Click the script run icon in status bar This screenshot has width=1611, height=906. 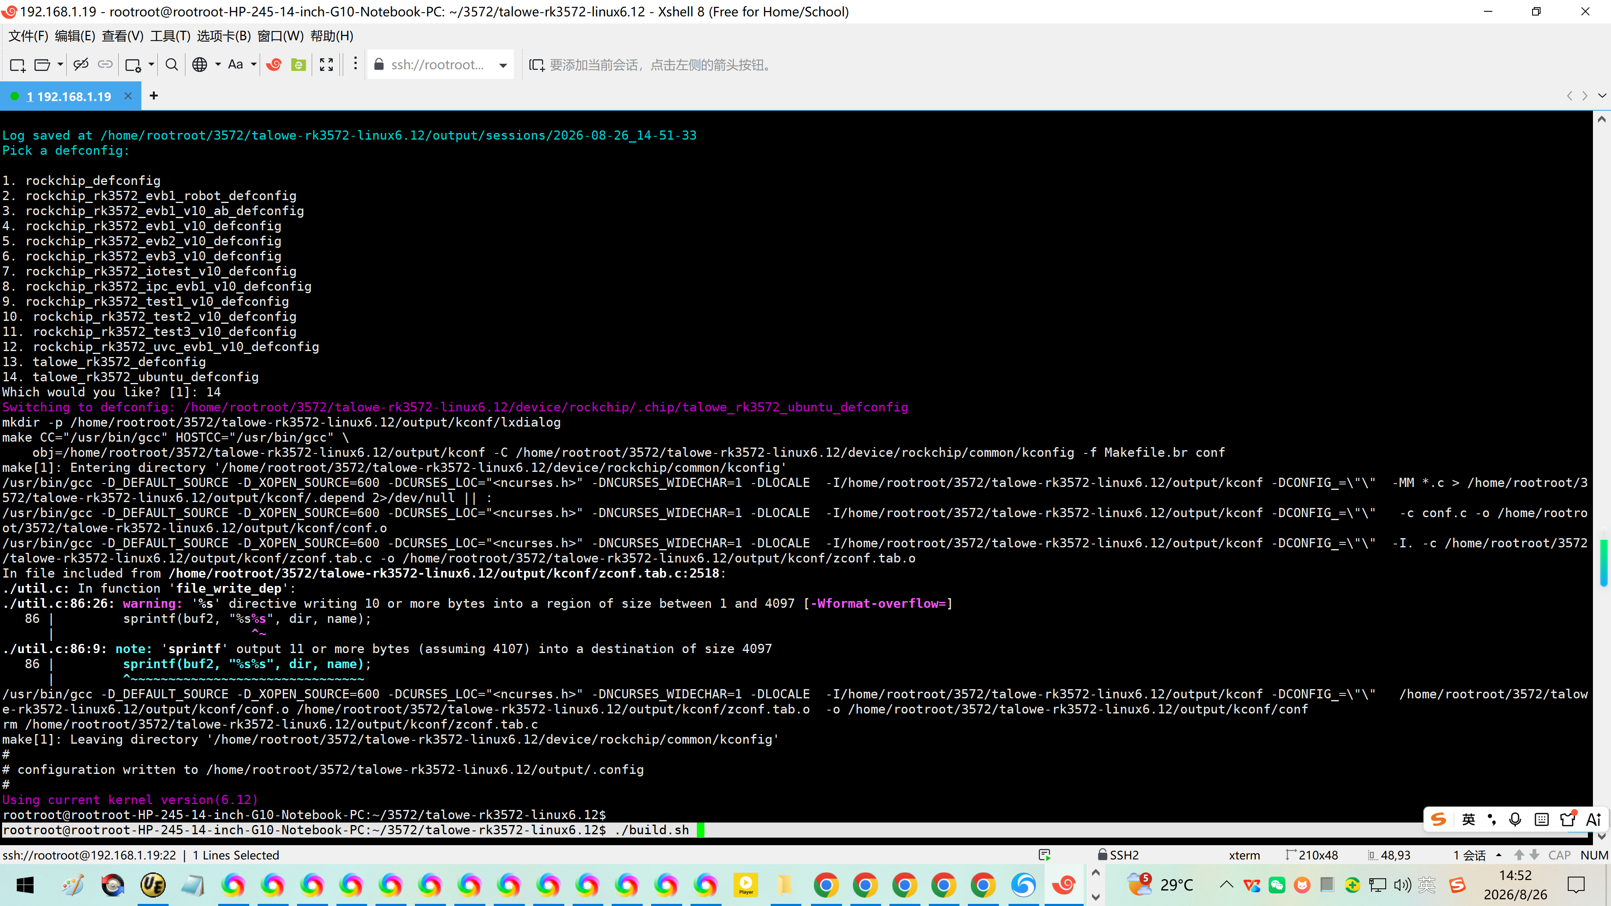point(1044,855)
